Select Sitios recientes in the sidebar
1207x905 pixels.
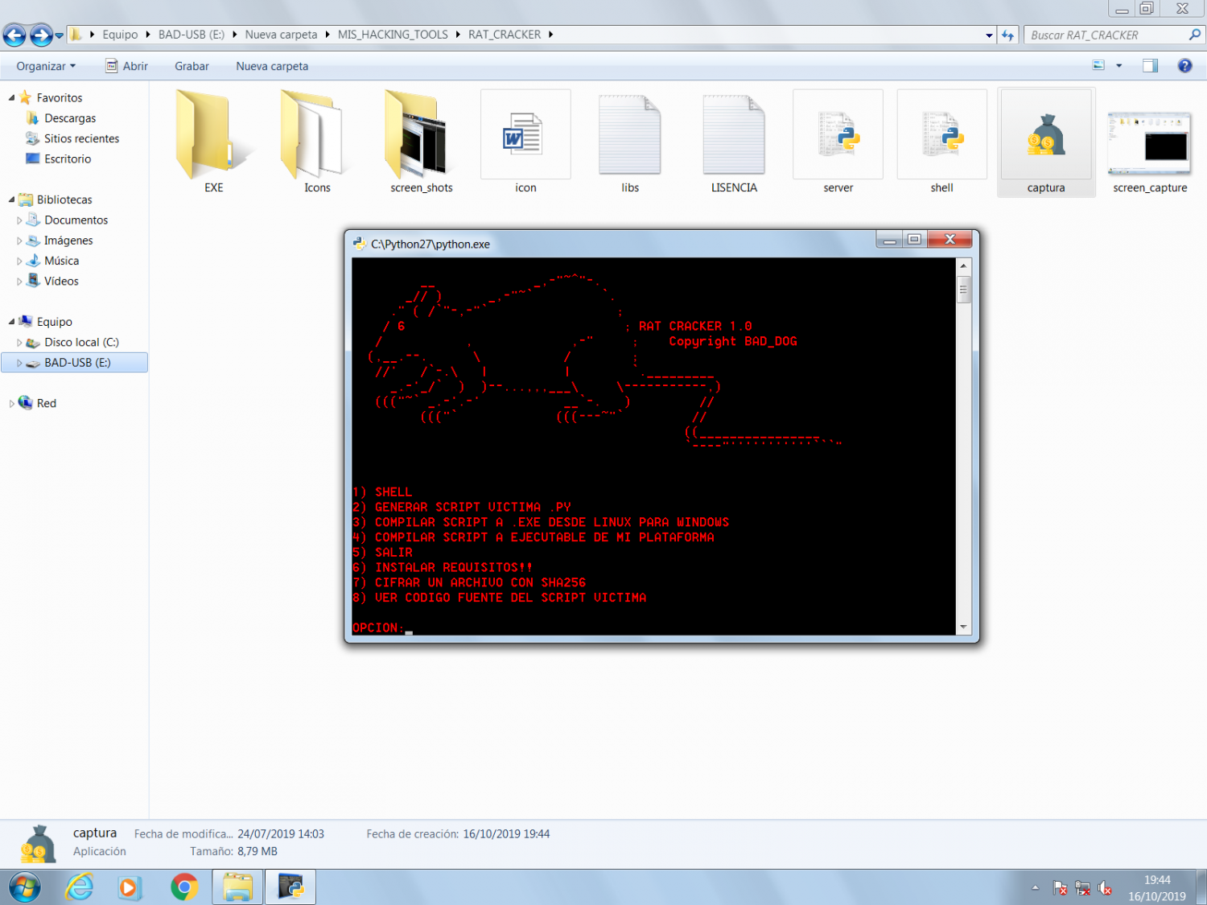tap(81, 138)
